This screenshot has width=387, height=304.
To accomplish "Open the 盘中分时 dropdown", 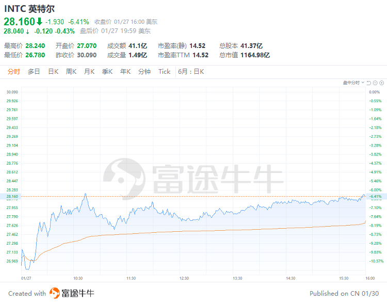I will point(353,83).
